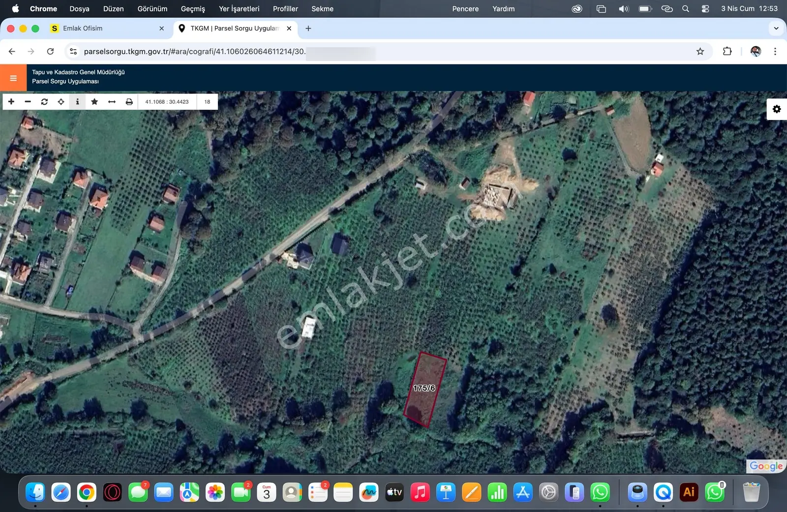This screenshot has height=512, width=787.
Task: Open Messages from the Dock
Action: coord(138,492)
